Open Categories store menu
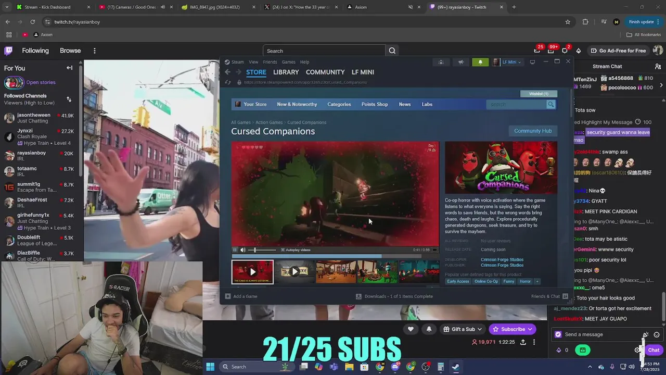This screenshot has width=666, height=375. coord(339,104)
